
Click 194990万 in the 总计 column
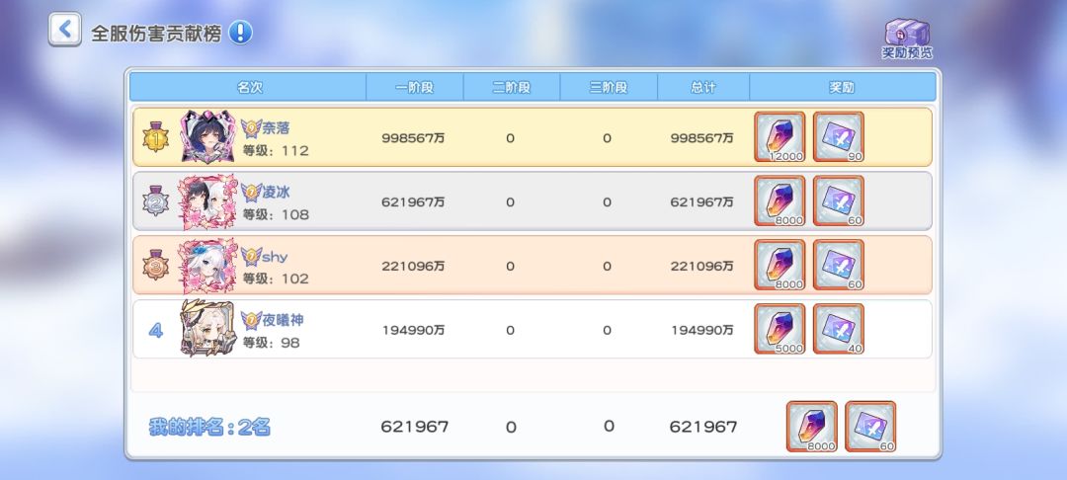coord(702,330)
